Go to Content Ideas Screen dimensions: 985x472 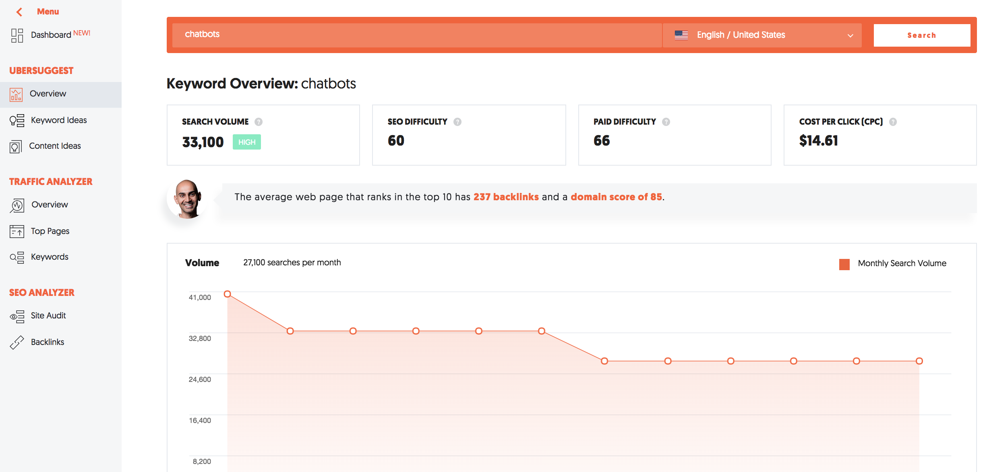point(55,146)
